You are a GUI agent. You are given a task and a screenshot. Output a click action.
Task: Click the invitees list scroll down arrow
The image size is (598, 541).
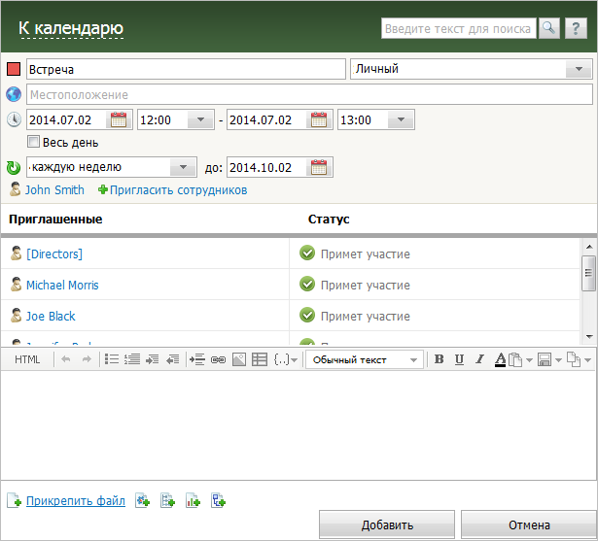(x=589, y=337)
